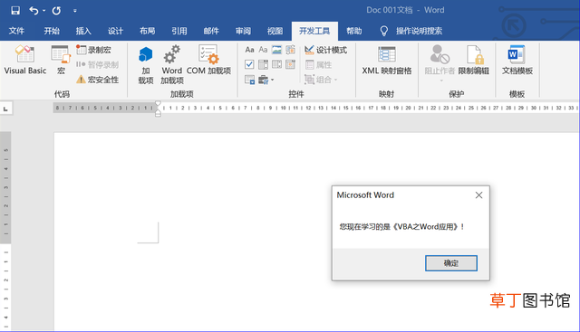Switch to the 设计 Design tab
Screen dimensions: 580x332
tap(115, 31)
